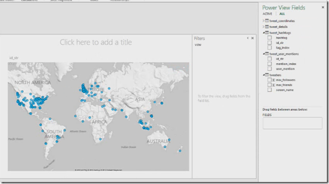This screenshot has height=184, width=329.
Task: Expand the tweet_coordinates table
Action: [263, 20]
